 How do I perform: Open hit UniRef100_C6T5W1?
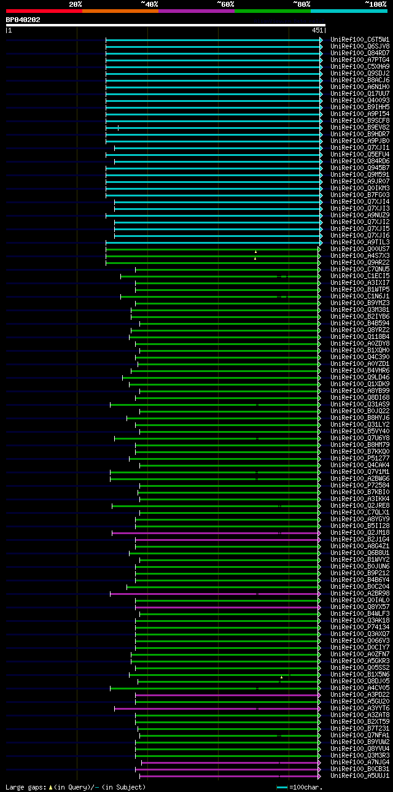(360, 39)
